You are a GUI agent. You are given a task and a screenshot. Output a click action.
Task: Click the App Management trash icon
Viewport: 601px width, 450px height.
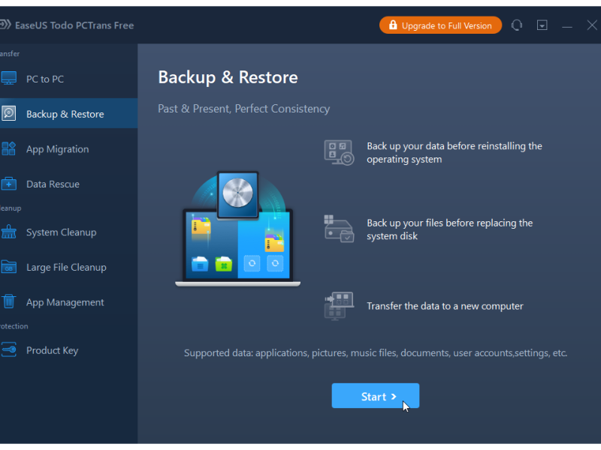click(8, 301)
